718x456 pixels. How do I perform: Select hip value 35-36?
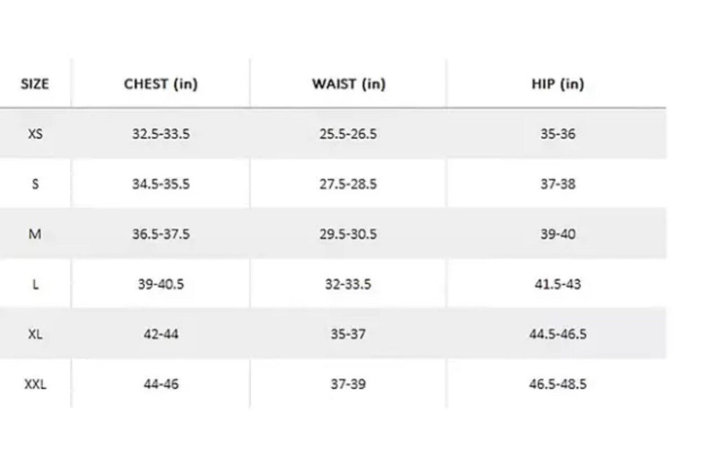coord(557,134)
